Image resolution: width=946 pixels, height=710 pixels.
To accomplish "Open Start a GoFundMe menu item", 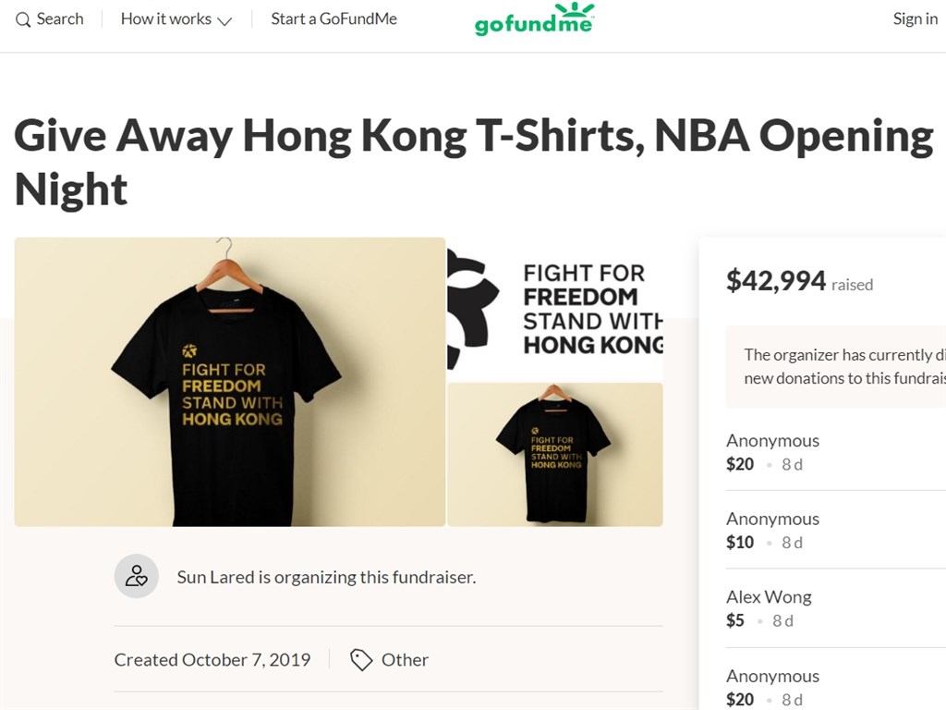I will (334, 18).
